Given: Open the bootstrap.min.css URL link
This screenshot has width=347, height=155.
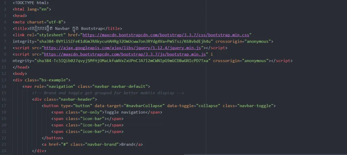Looking at the screenshot, I should pos(166,35).
